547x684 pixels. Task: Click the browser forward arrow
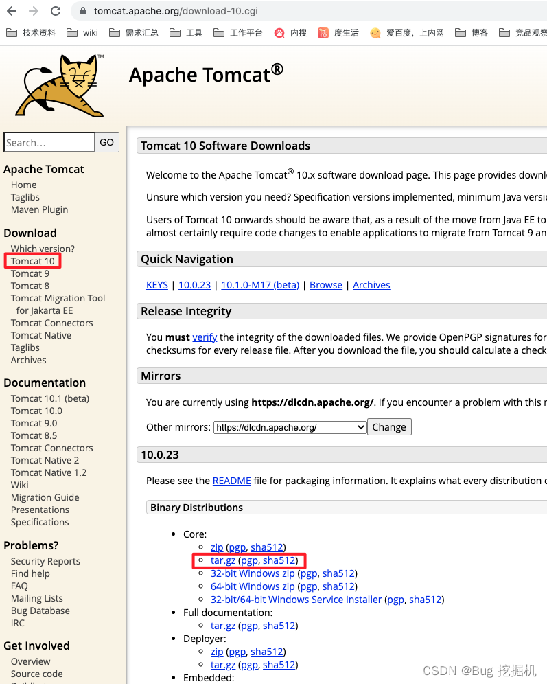click(x=34, y=11)
